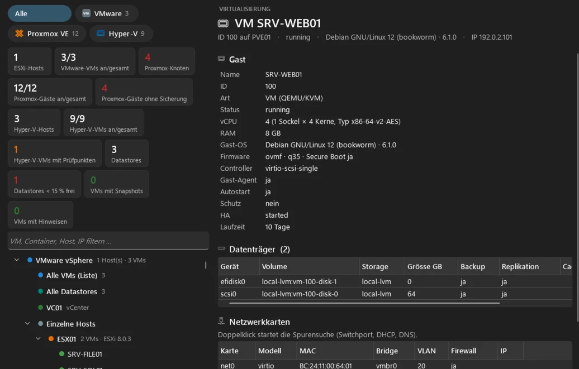Focus the VM, Container, Host, IP filter field

point(108,241)
